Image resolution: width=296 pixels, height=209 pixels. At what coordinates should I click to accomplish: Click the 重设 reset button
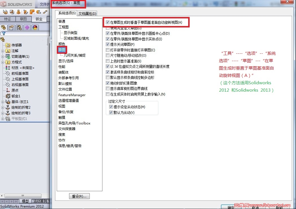pyautogui.click(x=79, y=196)
